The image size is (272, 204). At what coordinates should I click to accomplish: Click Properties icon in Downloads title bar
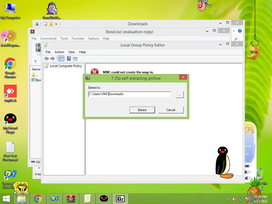click(45, 24)
